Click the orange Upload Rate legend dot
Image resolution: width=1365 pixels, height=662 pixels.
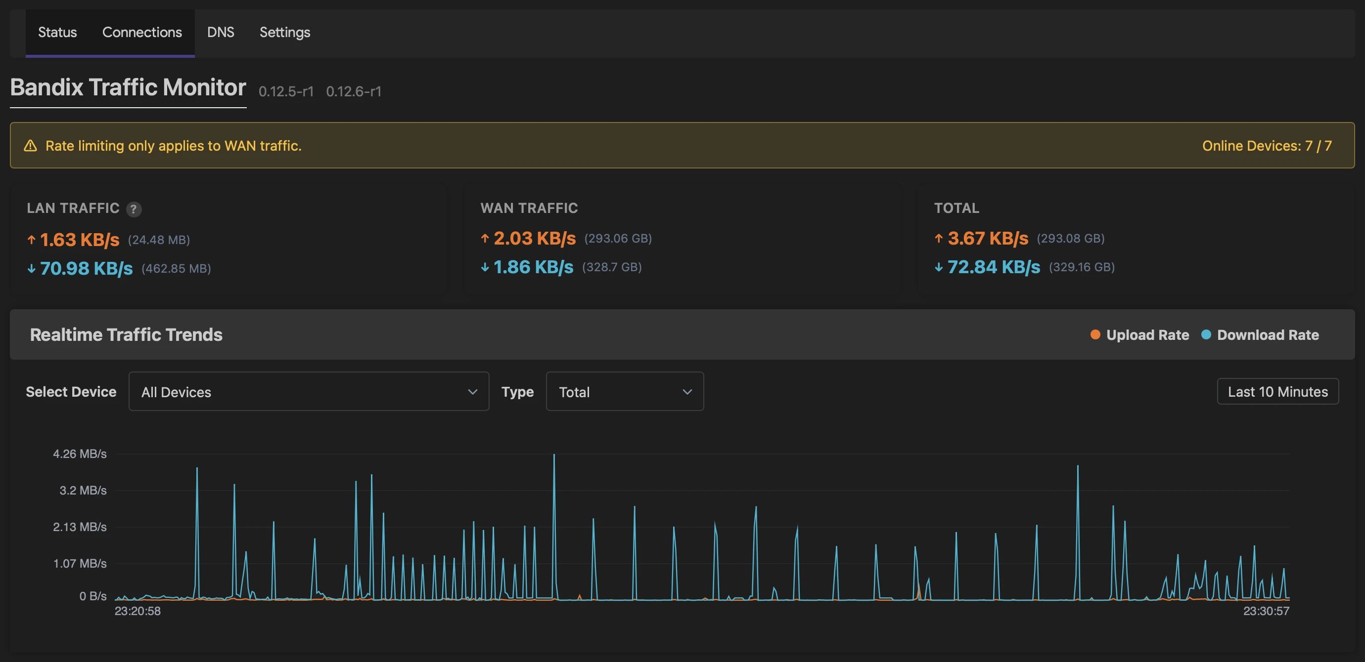[1095, 334]
